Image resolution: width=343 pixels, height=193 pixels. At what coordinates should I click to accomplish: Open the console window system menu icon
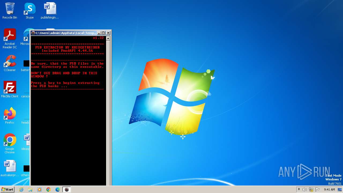click(33, 33)
